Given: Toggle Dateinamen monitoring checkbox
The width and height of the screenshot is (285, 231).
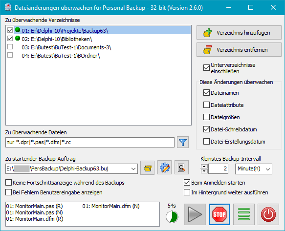Looking at the screenshot, I should coord(206,93).
